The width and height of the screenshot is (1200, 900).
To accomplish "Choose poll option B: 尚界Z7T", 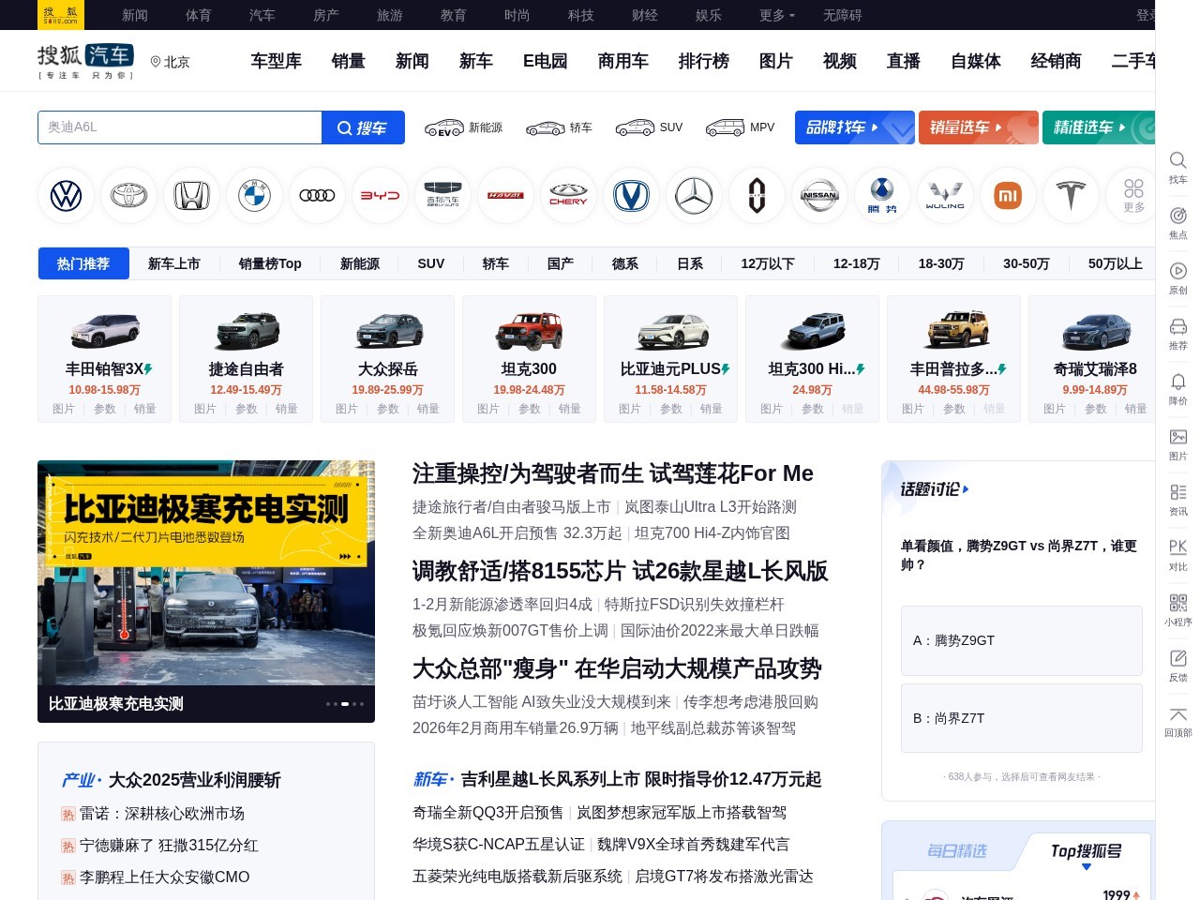I will [x=1021, y=718].
